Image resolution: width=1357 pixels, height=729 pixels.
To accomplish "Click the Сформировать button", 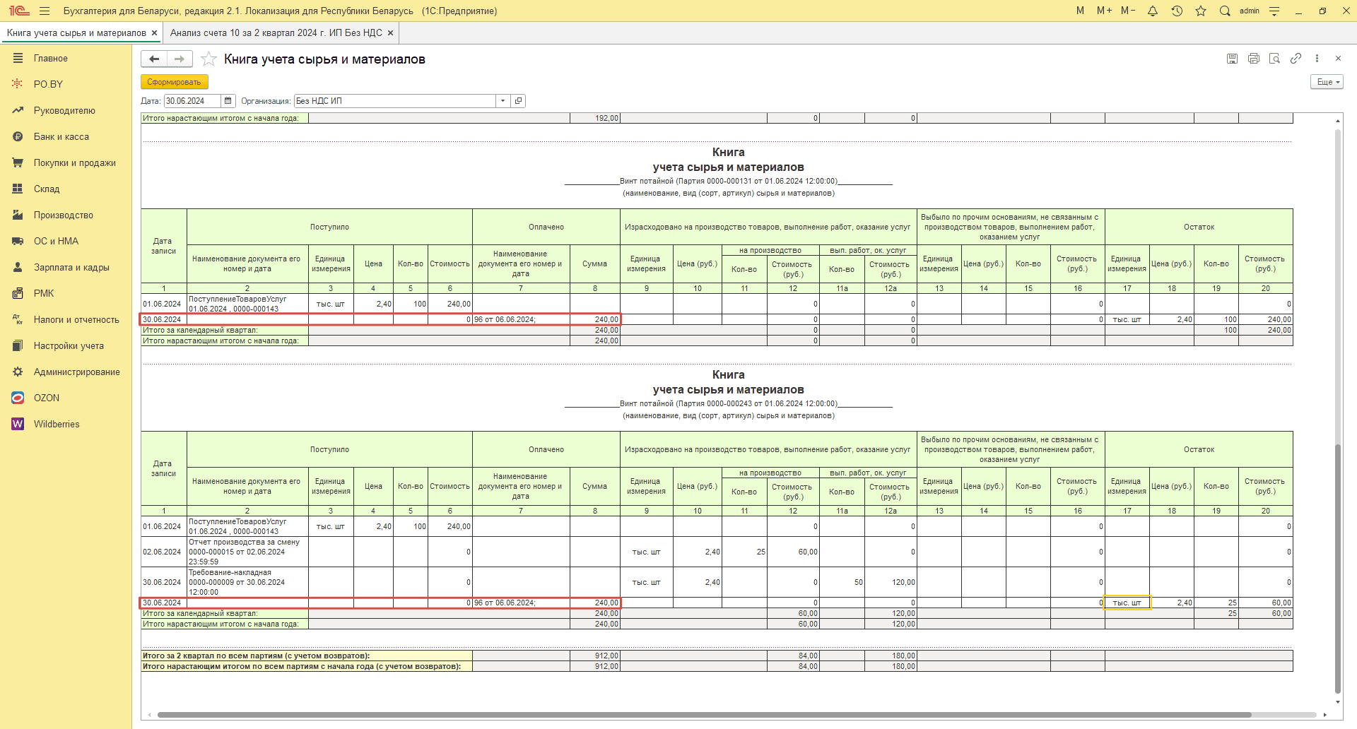I will 174,82.
